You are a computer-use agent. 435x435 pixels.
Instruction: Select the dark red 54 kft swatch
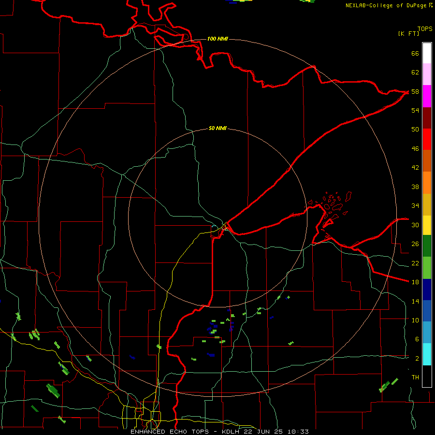427,118
